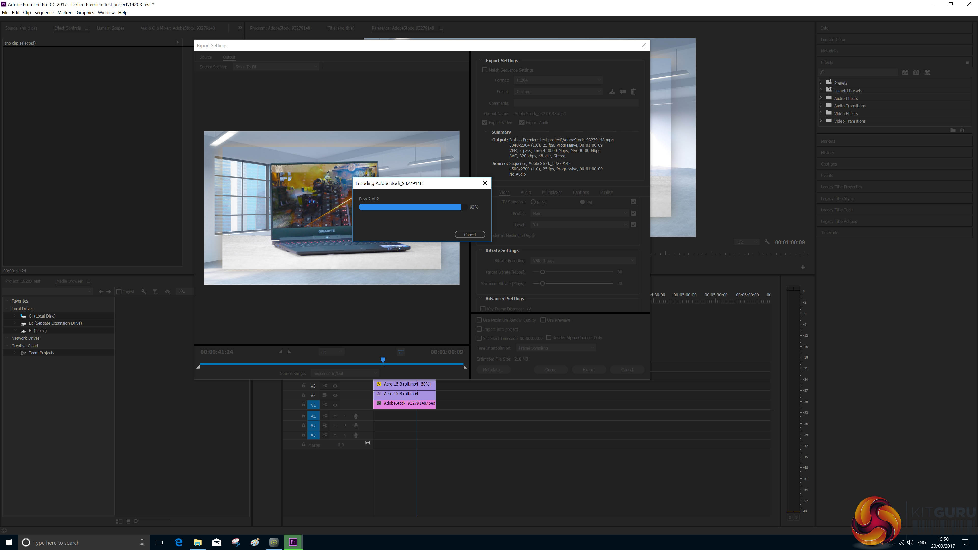Check Use Maximum Render Quality
Screen dimensions: 978x550
(479, 320)
